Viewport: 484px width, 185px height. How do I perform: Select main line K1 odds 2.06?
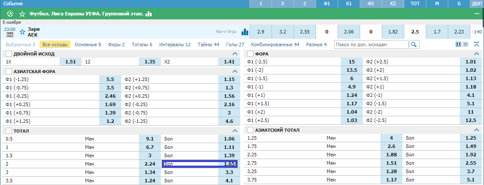pos(349,32)
